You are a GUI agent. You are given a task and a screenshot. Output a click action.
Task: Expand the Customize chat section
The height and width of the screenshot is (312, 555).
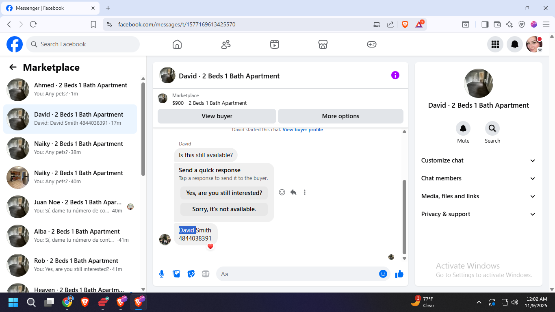479,160
